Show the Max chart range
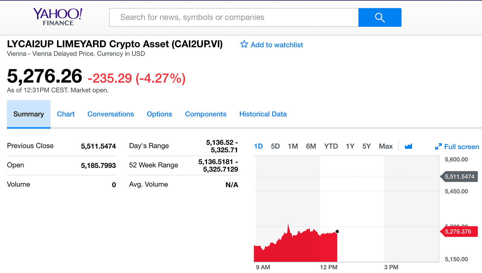Screen dimensions: 482x273 [386, 146]
